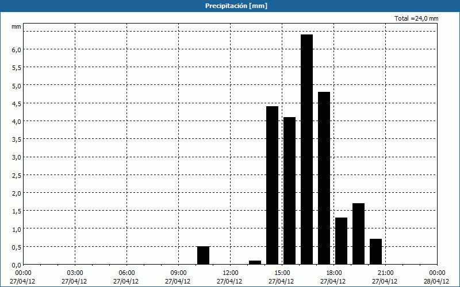The height and width of the screenshot is (287, 460).
Task: Click the 1,5 y-axis label
Action: tap(17, 211)
